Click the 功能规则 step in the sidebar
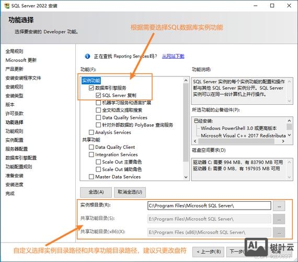298x262 pixels. pyautogui.click(x=14, y=131)
